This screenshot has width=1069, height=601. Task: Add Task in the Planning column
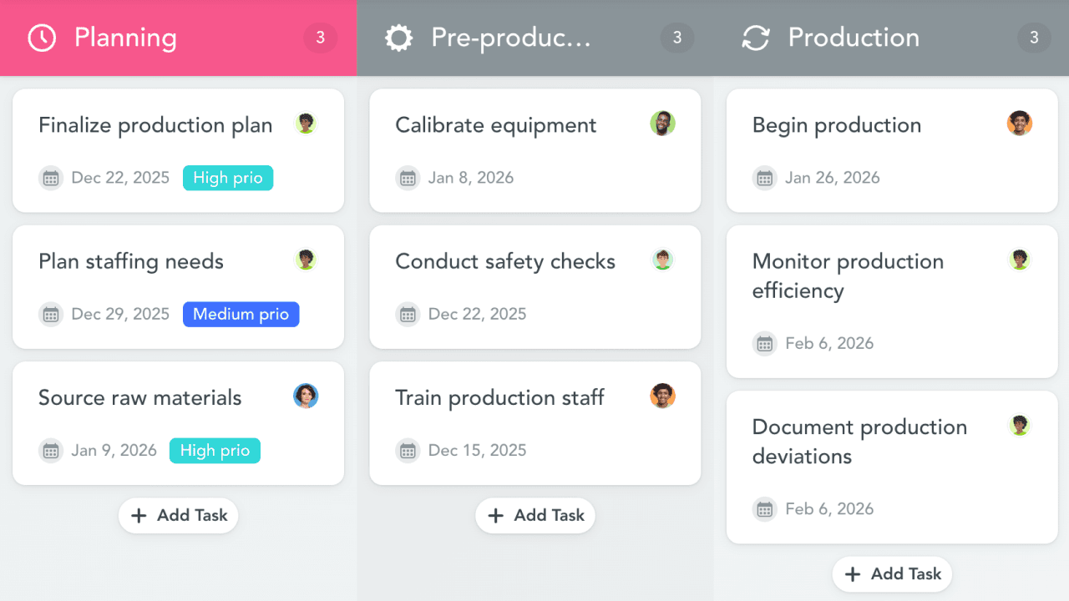[179, 516]
